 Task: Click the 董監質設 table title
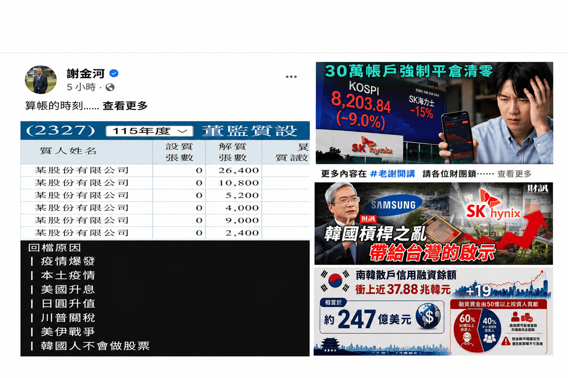click(x=250, y=131)
